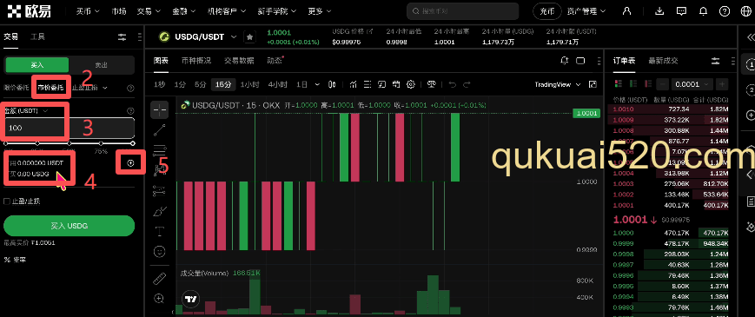Open order book settings sliders icon

click(x=716, y=61)
